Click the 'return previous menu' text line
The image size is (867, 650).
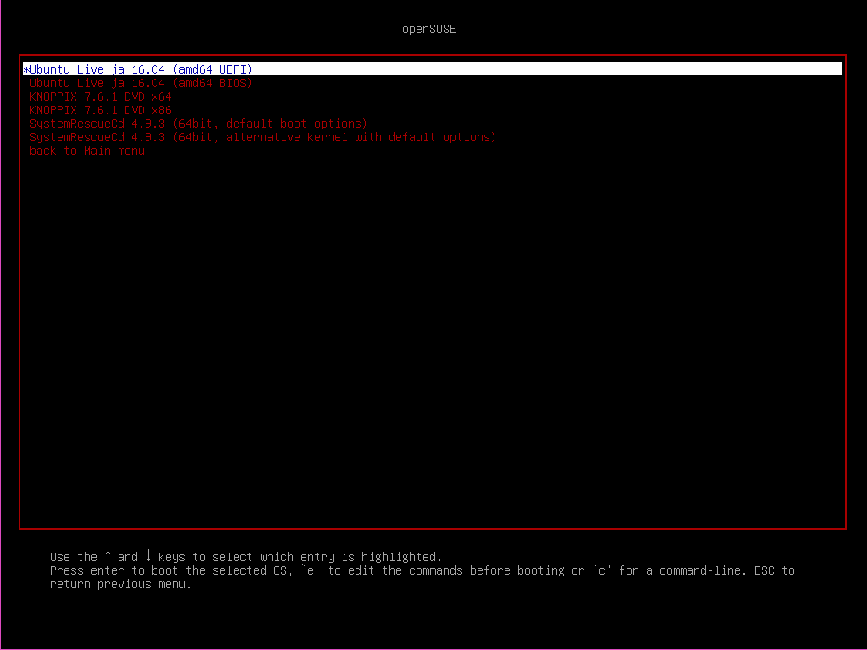120,584
